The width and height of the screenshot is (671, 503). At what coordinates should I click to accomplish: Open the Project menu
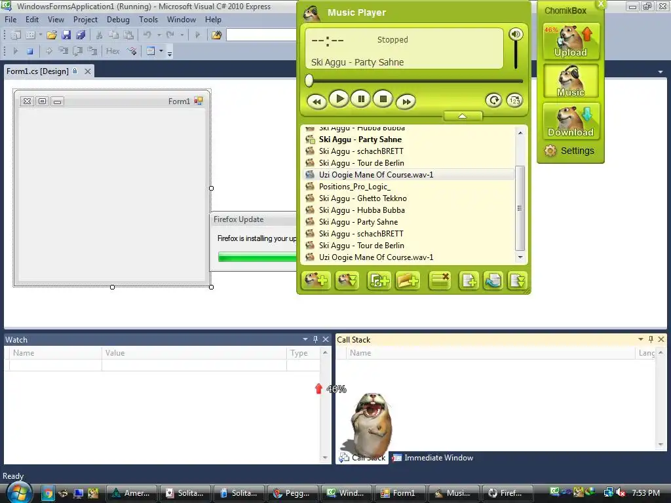(x=85, y=20)
